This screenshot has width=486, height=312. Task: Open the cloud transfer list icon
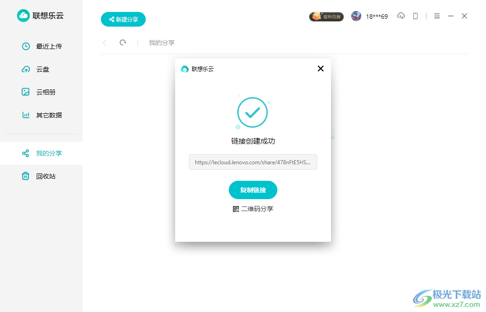pos(401,16)
